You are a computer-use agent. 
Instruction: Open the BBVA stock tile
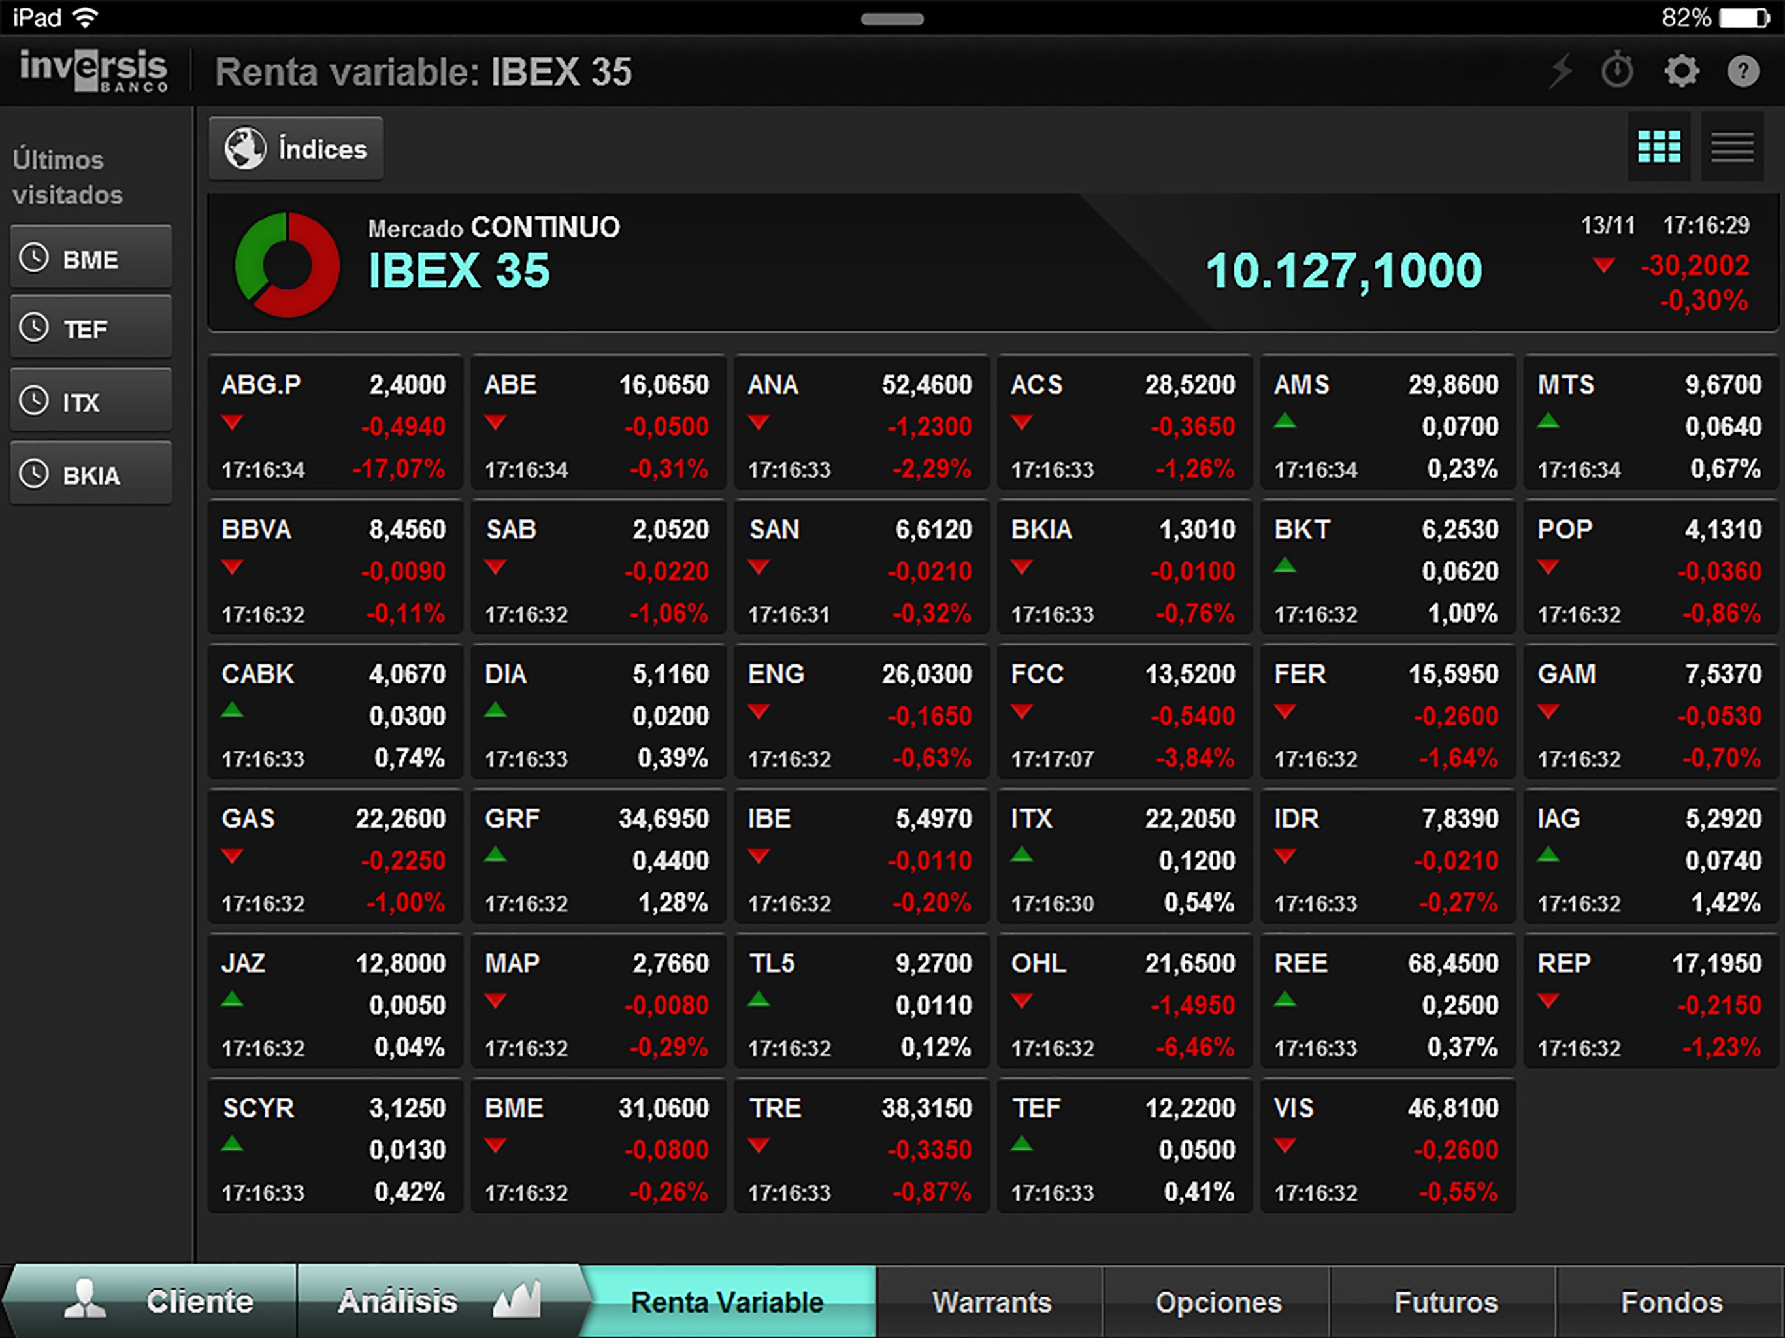point(335,566)
